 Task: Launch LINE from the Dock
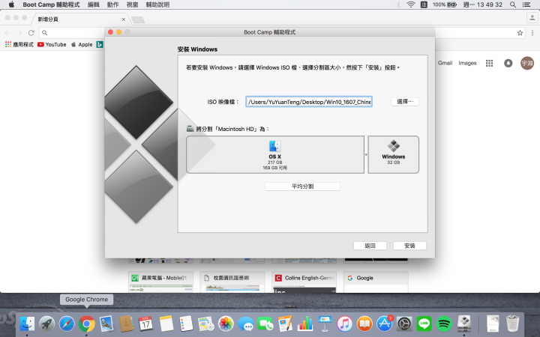pos(424,324)
